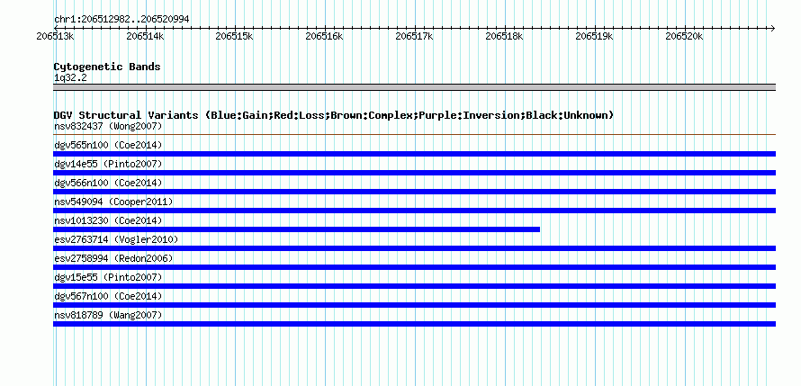Open variant nsv818789 (Wang2007) label

(108, 315)
